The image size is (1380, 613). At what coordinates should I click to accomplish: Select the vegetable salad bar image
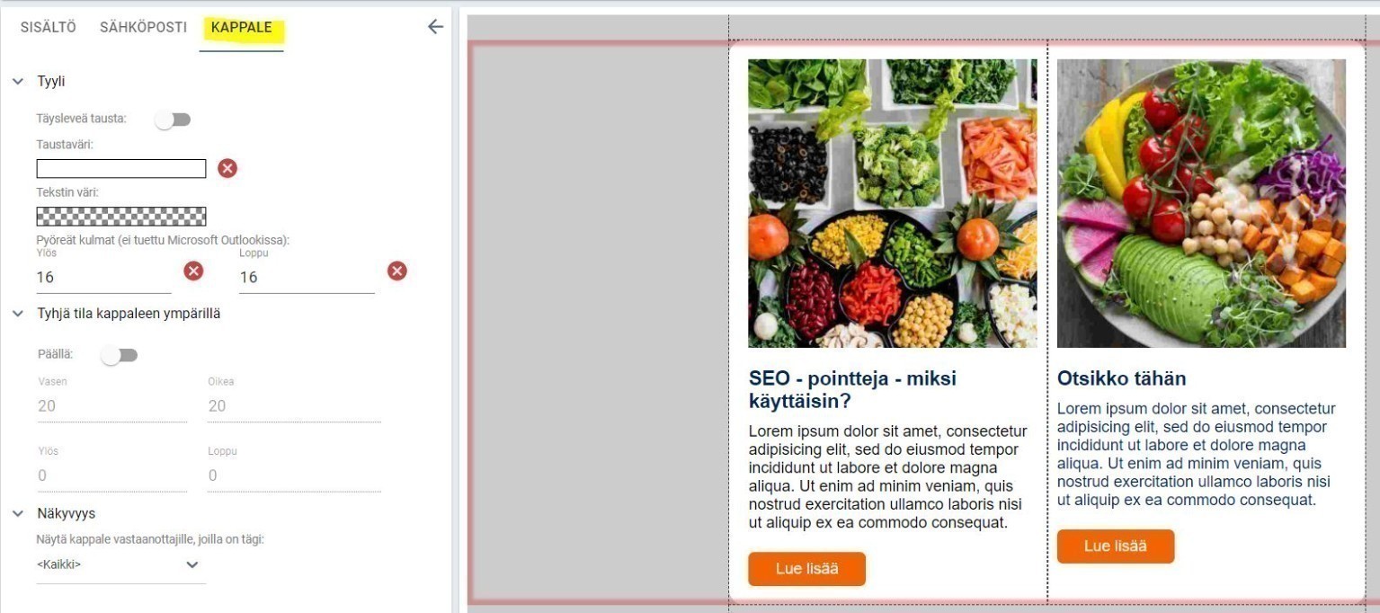(x=893, y=203)
